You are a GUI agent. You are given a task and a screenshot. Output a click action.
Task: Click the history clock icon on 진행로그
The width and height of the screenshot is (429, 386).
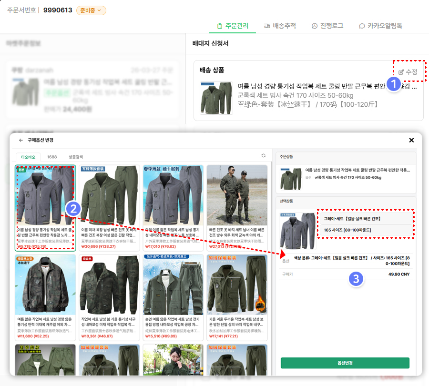(x=315, y=26)
